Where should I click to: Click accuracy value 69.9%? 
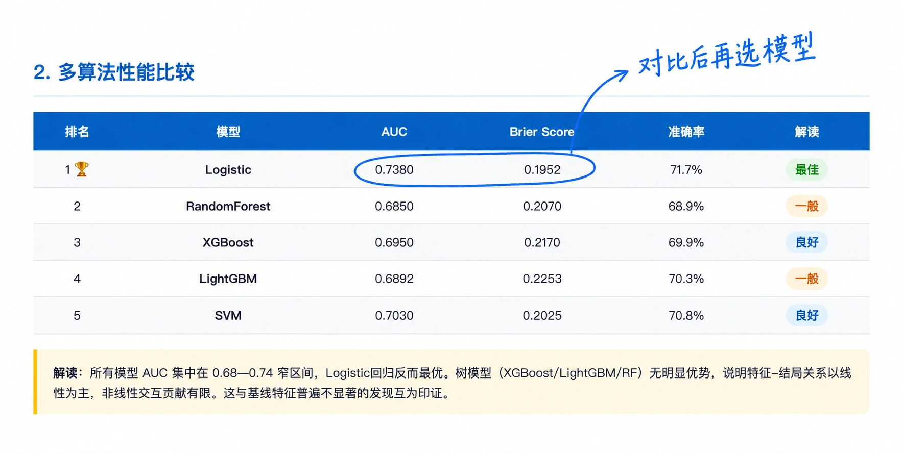tap(686, 242)
